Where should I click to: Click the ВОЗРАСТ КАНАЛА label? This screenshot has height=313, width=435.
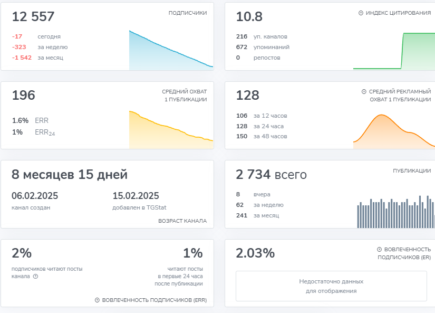click(182, 221)
